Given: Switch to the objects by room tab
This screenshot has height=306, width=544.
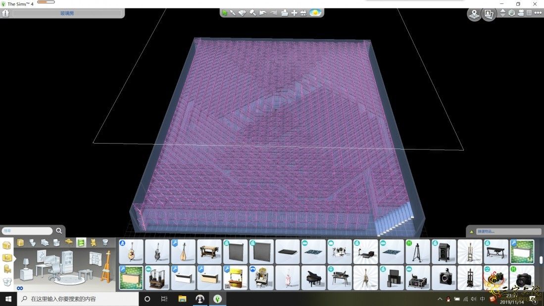Looking at the screenshot, I should pos(6,258).
